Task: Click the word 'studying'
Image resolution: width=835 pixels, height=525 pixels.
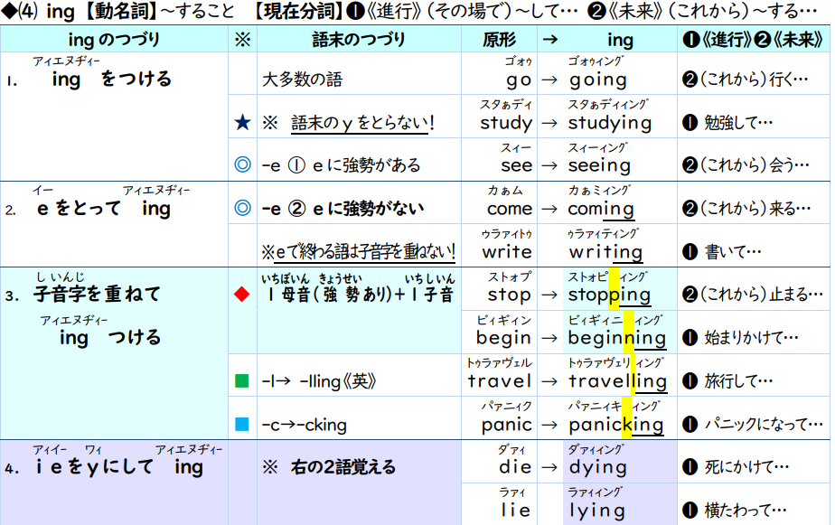Action: [x=609, y=123]
